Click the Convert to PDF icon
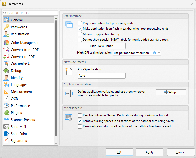The width and height of the screenshot is (196, 158). pyautogui.click(x=6, y=57)
